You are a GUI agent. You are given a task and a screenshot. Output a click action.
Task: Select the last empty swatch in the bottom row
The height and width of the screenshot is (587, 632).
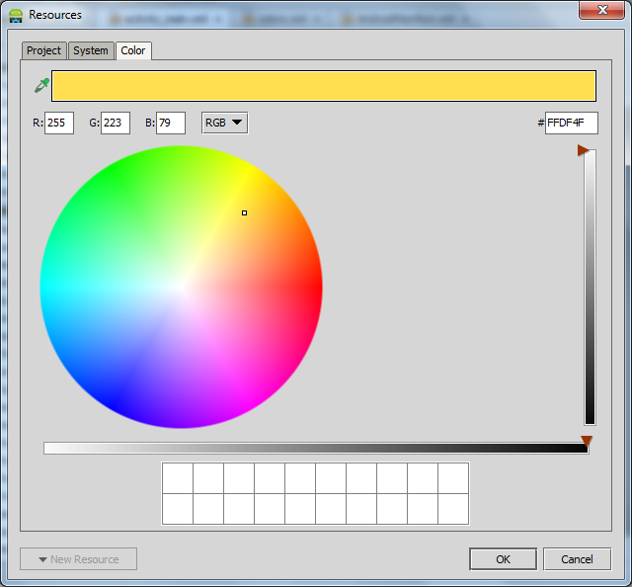[x=453, y=509]
